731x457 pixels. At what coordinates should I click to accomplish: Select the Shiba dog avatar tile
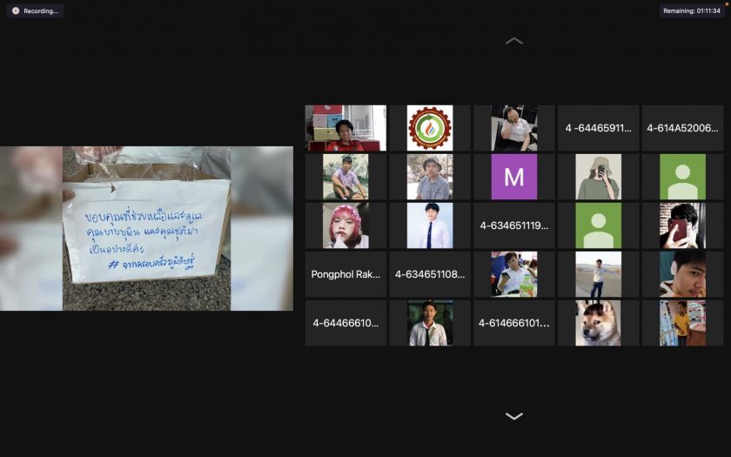tap(598, 323)
